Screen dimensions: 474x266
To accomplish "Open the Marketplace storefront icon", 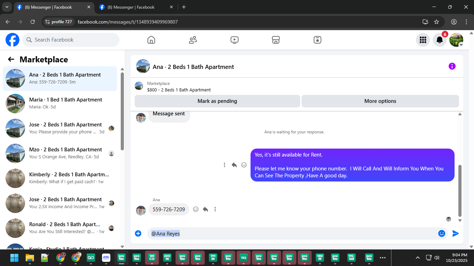I will click(x=276, y=40).
